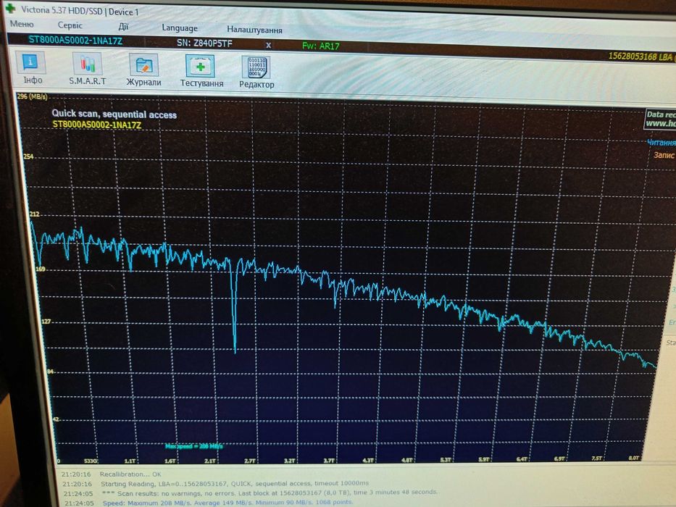Click the 533G capacity axis label
This screenshot has height=507, width=676.
[91, 461]
